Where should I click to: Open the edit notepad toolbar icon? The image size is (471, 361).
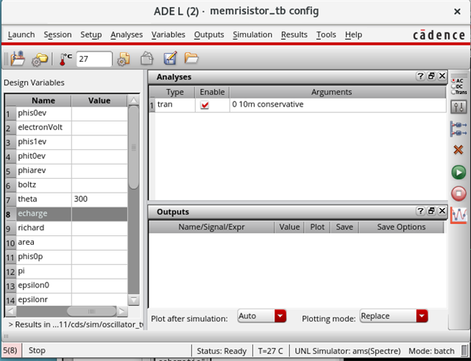pyautogui.click(x=170, y=58)
